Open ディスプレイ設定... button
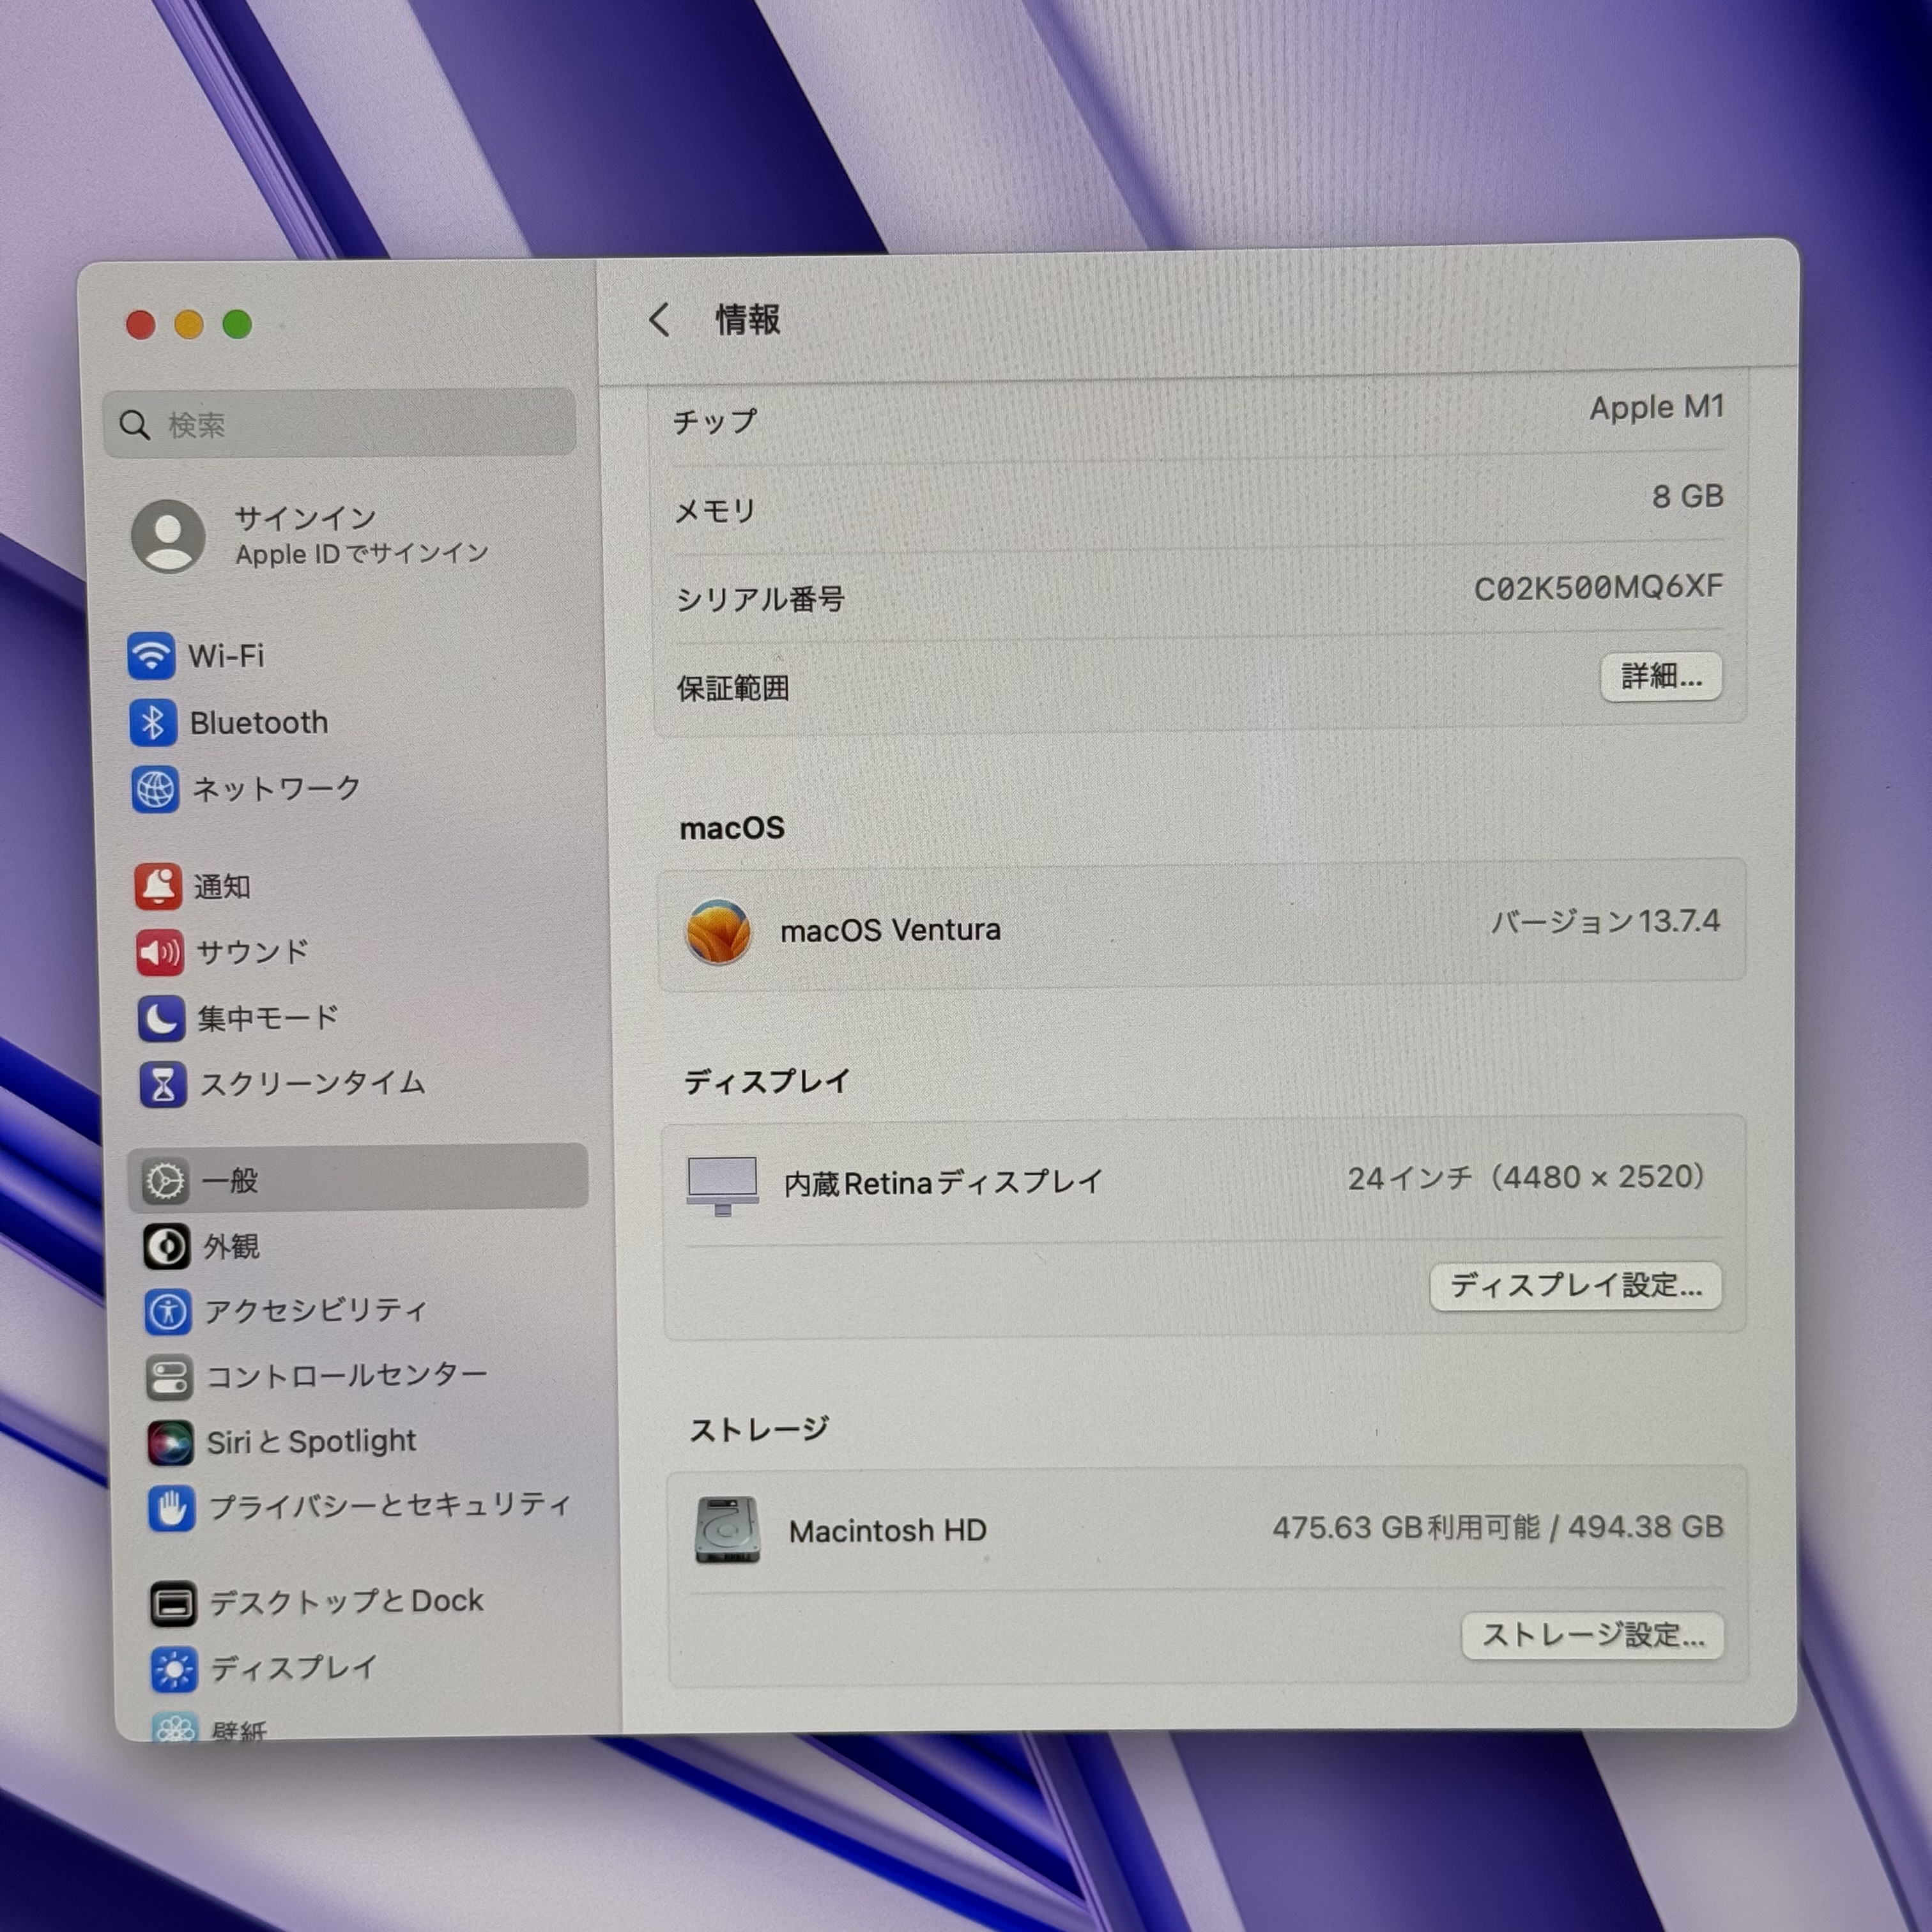 coord(1575,1285)
